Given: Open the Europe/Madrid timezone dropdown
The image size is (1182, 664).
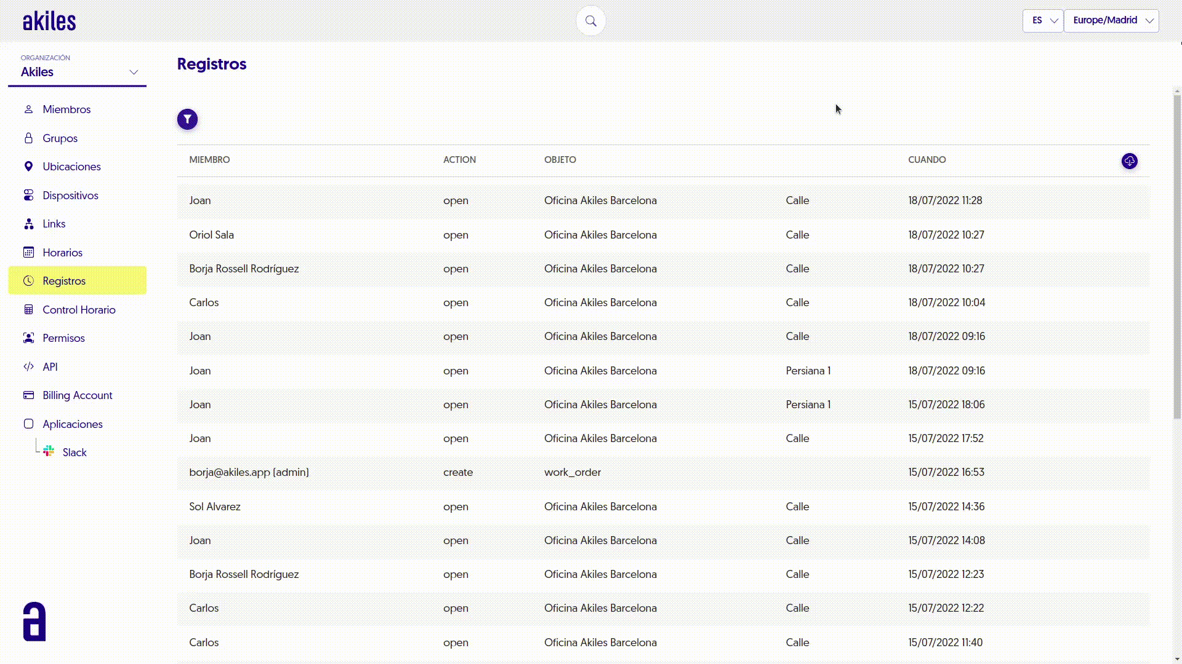Looking at the screenshot, I should (1111, 20).
